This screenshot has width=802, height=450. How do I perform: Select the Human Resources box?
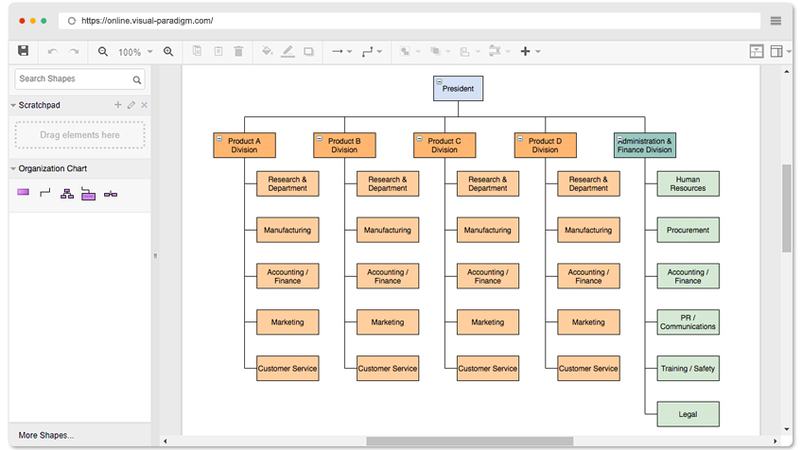(x=688, y=183)
